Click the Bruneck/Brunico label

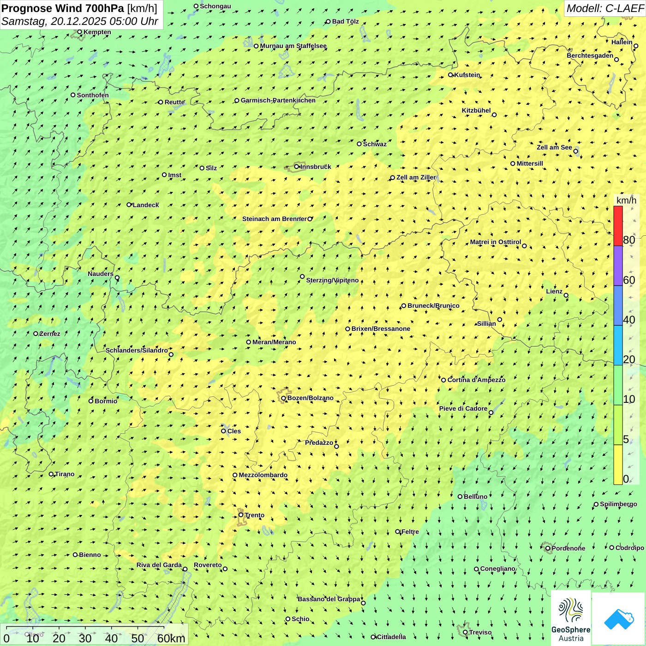click(x=433, y=305)
